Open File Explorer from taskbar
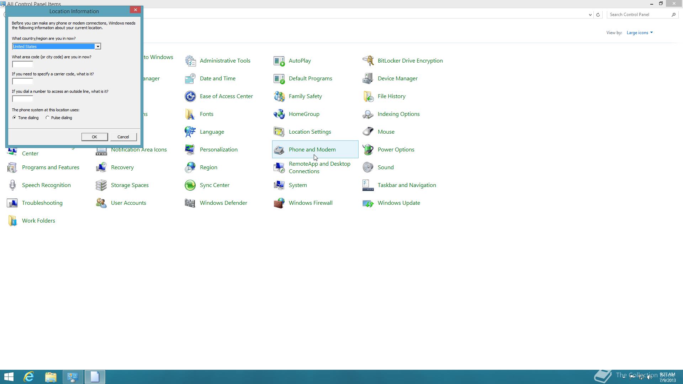 point(51,377)
